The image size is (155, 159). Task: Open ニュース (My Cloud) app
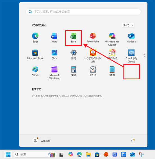tap(131, 56)
